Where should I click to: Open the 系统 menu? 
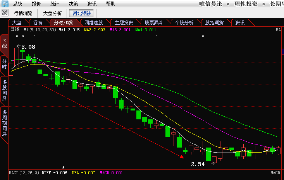pos(18,4)
